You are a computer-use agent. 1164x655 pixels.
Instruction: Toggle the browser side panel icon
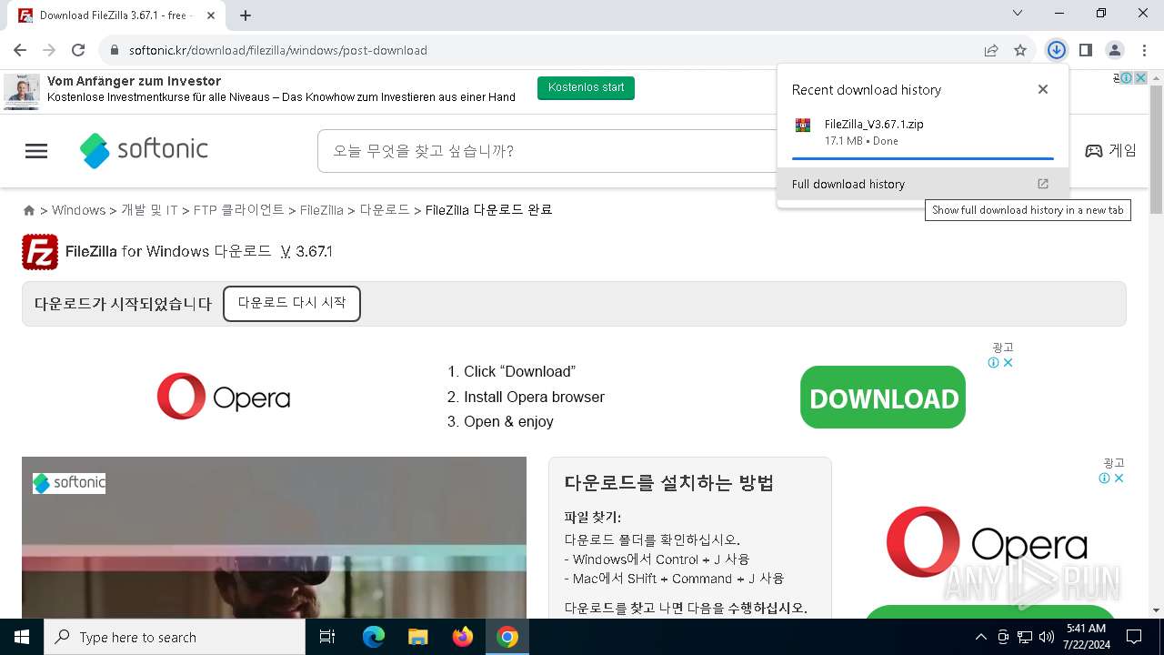1086,50
